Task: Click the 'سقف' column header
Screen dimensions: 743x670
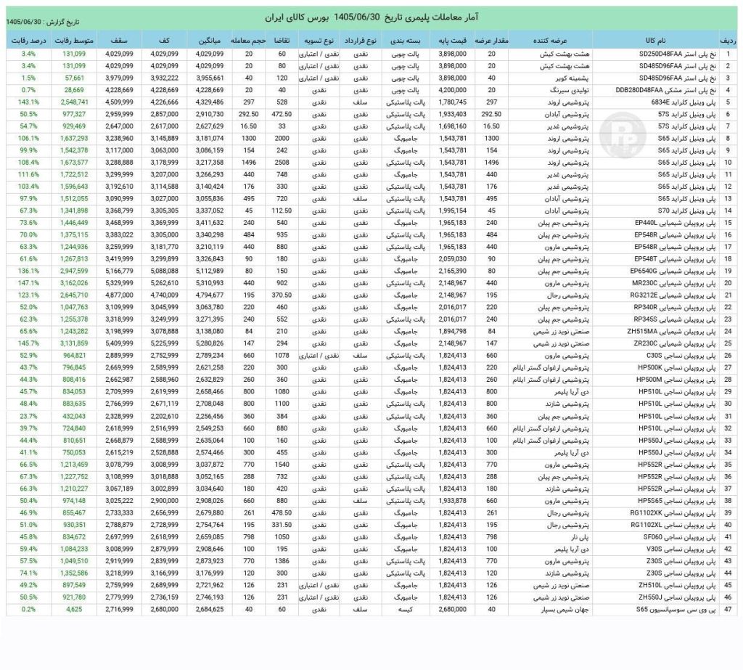Action: point(119,41)
